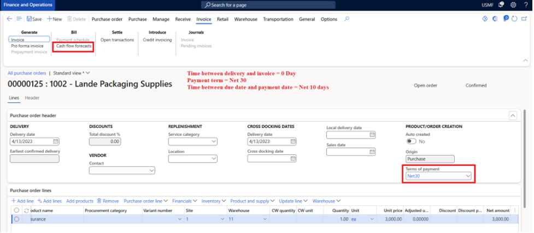Image resolution: width=534 pixels, height=233 pixels.
Task: Click the Add products button
Action: [x=80, y=201]
